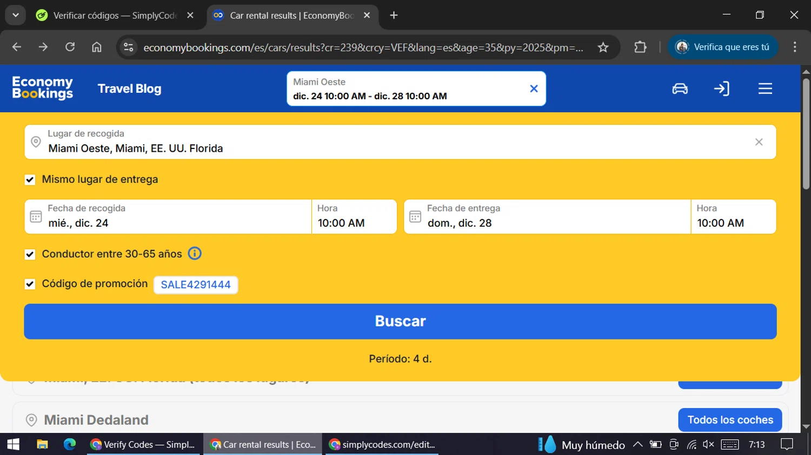The image size is (811, 455).
Task: Go back in browser history
Action: [17, 47]
